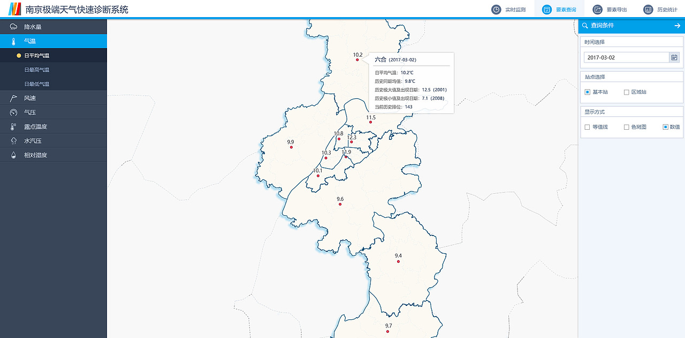The width and height of the screenshot is (685, 338).
Task: Click the 实时监测 clock icon
Action: [x=497, y=10]
